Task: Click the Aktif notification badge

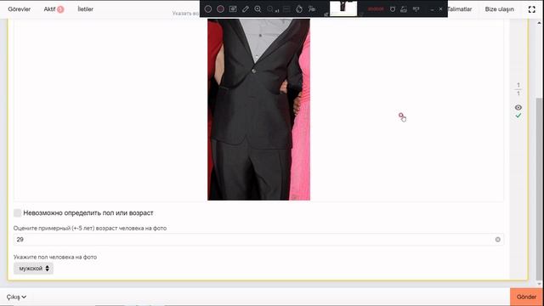Action: pyautogui.click(x=60, y=9)
